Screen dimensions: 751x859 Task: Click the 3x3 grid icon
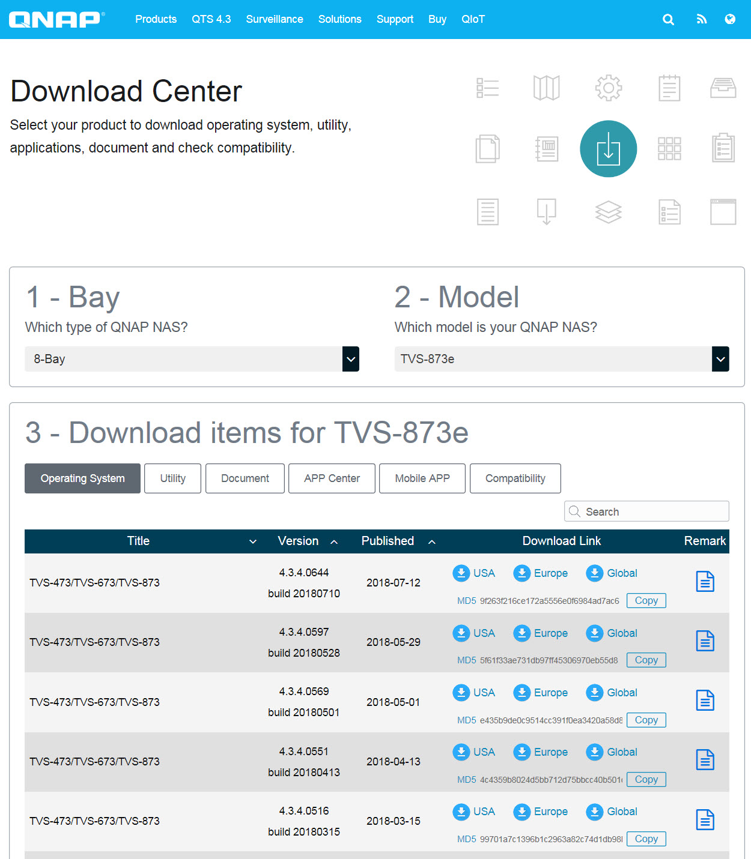pyautogui.click(x=669, y=149)
